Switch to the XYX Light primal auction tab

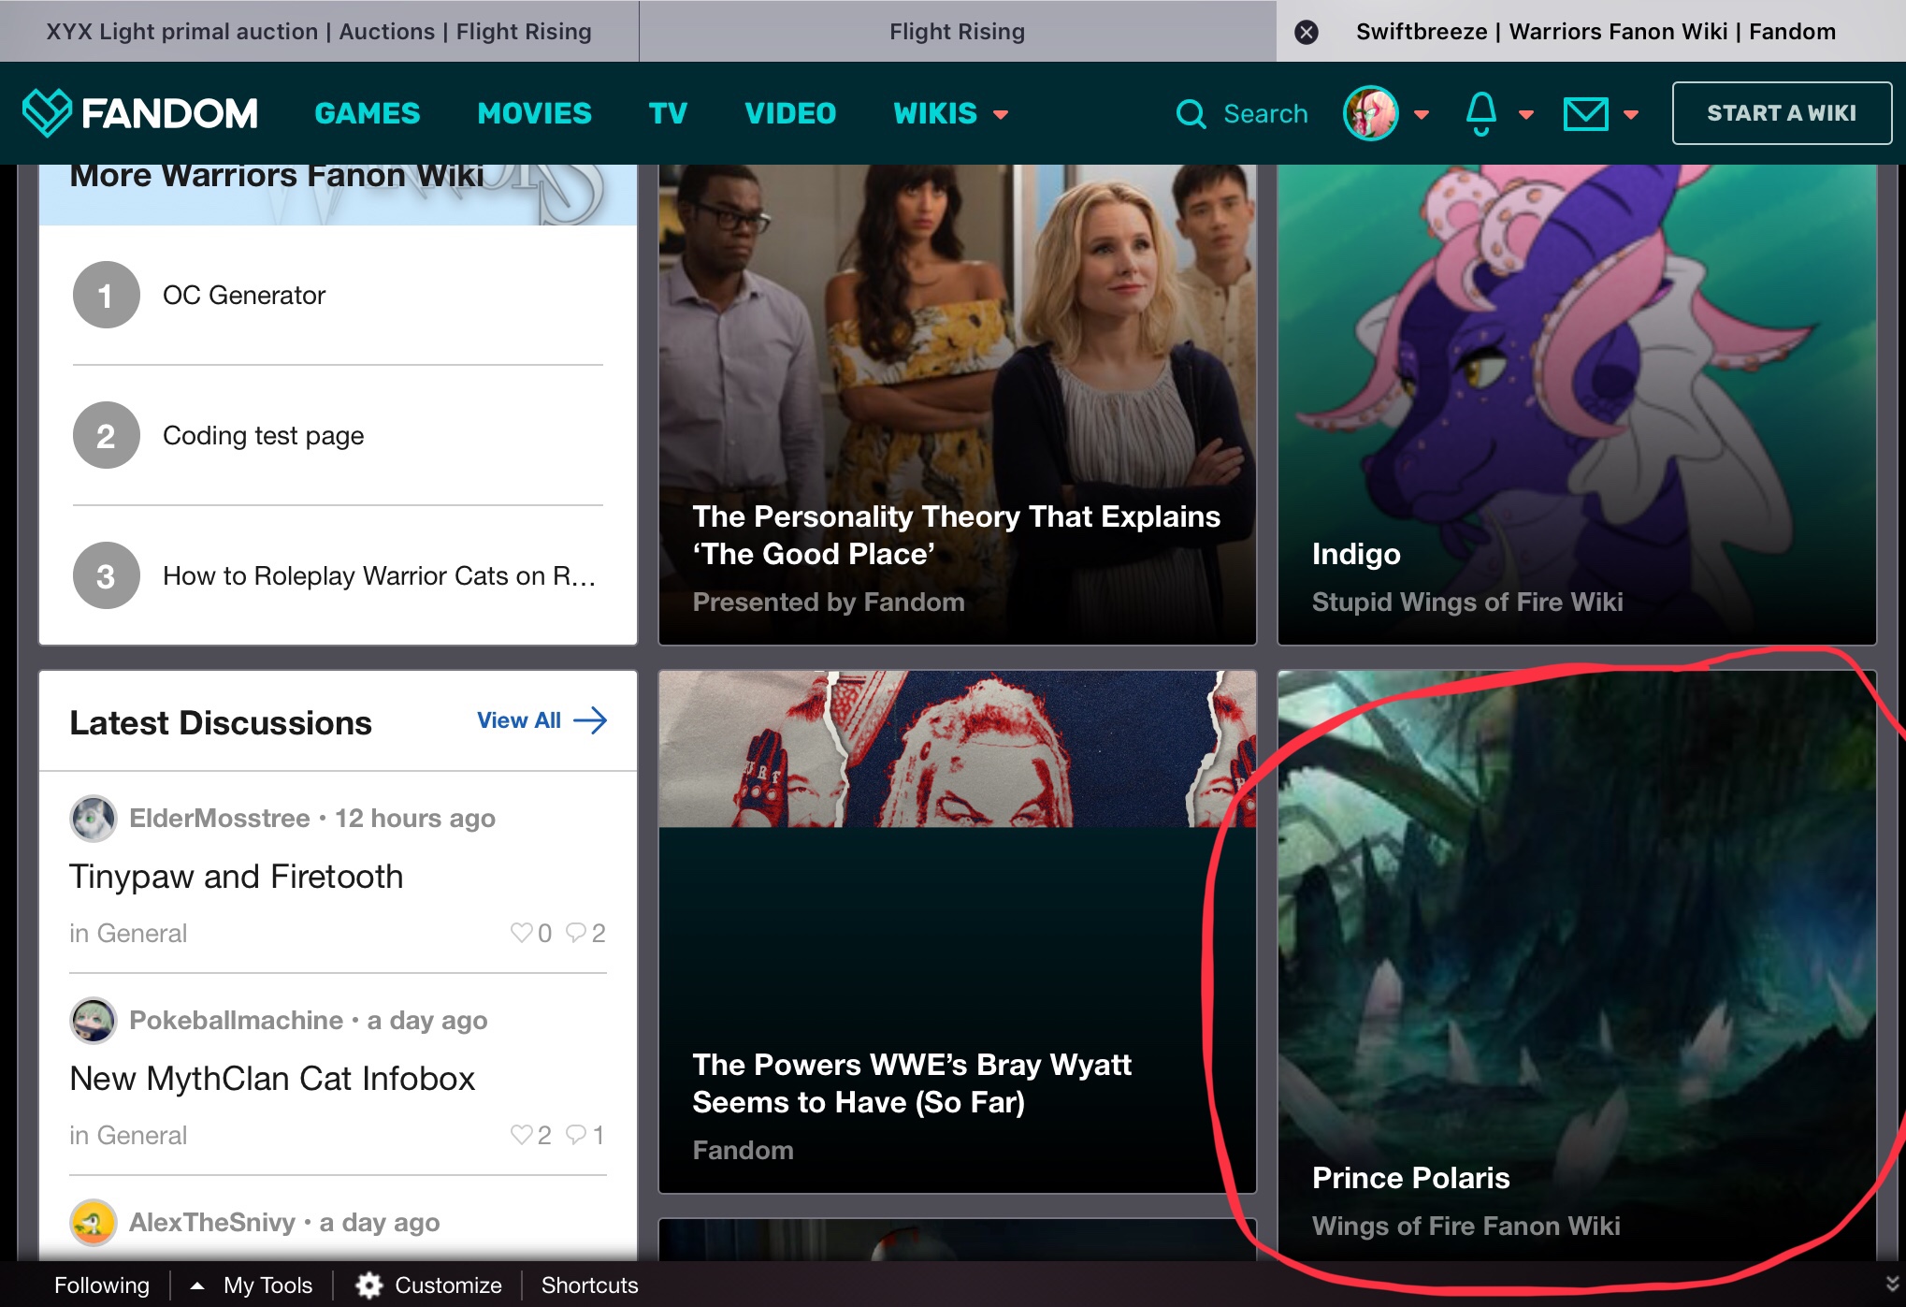(x=319, y=32)
